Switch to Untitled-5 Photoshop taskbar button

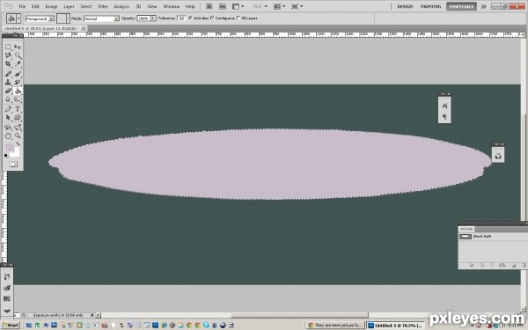click(x=396, y=326)
